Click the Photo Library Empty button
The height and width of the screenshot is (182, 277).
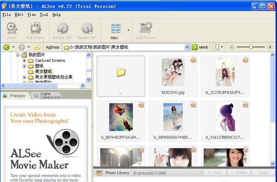pos(263,172)
